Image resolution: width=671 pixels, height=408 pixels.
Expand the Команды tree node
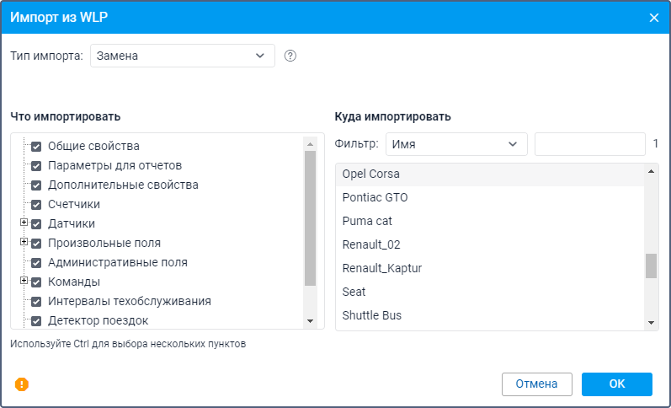[x=24, y=281]
